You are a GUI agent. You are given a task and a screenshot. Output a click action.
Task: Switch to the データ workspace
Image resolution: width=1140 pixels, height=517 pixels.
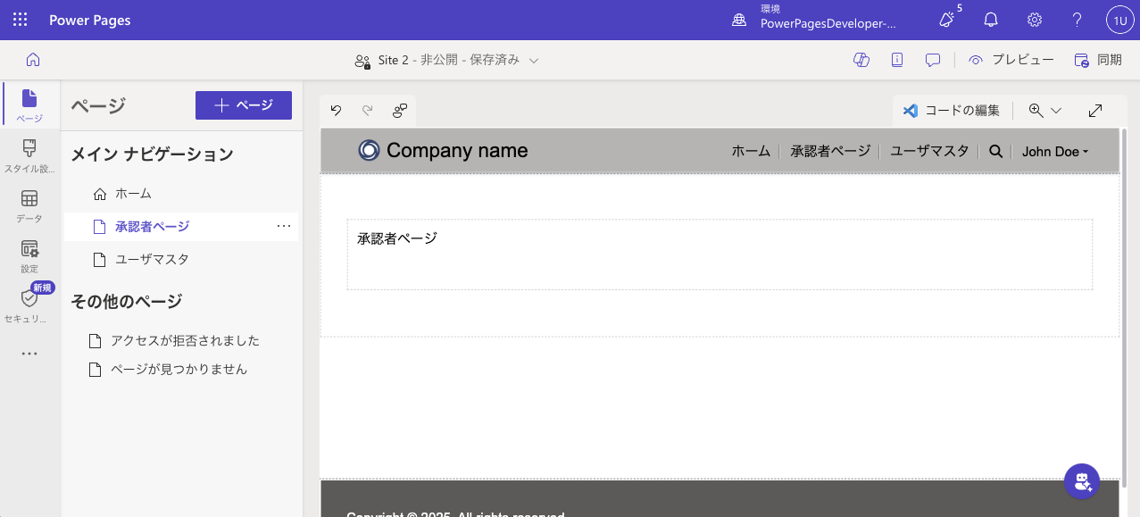[29, 204]
